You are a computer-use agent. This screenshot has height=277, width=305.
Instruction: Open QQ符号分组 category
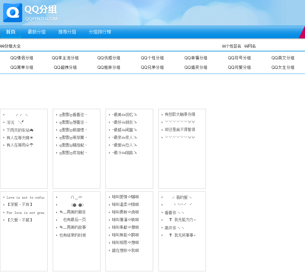pyautogui.click(x=240, y=58)
